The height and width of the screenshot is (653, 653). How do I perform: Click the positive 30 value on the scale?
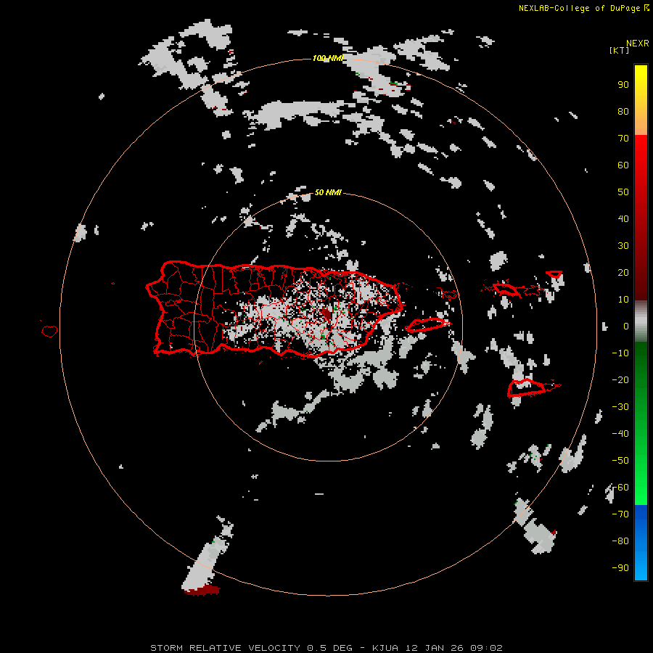[x=623, y=246]
